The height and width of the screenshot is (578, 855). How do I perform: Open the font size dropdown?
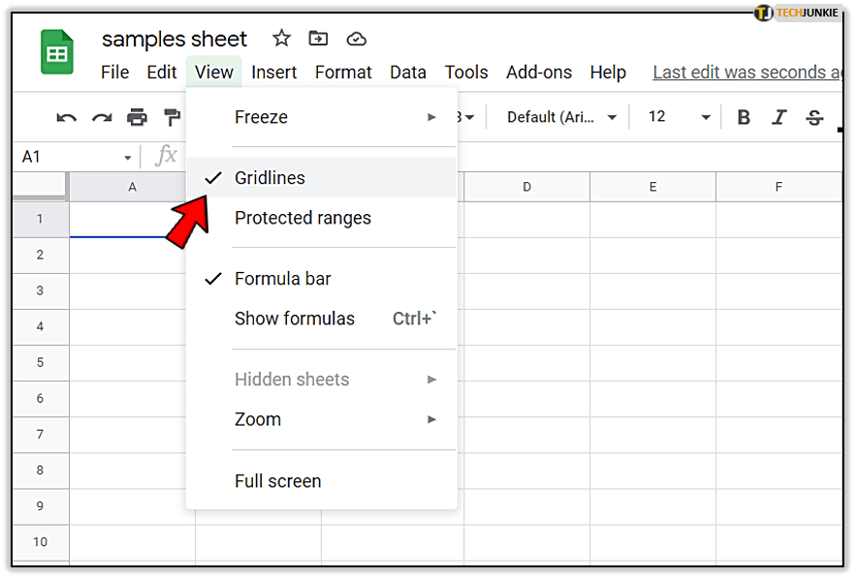click(680, 117)
